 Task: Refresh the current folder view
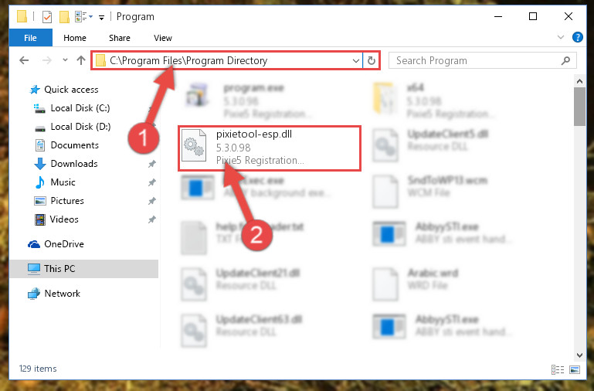click(x=372, y=60)
